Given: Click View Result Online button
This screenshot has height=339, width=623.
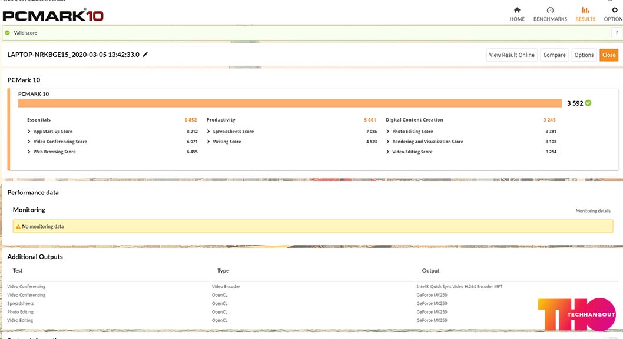Looking at the screenshot, I should click(x=512, y=55).
